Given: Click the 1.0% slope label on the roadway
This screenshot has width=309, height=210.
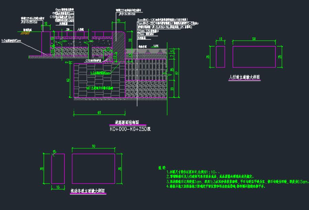Looking at the screenshot, I should pos(156,45).
